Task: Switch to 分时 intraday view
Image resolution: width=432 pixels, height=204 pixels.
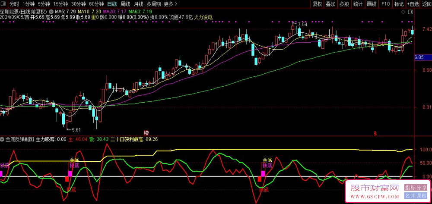Action: [15, 4]
